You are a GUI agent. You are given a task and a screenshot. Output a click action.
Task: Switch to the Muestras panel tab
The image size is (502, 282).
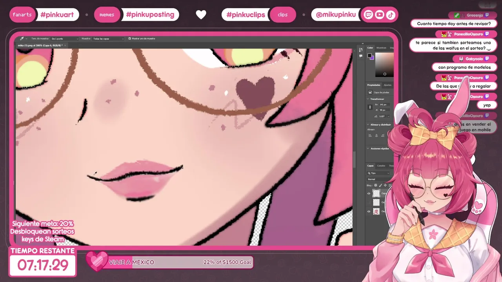pos(381,48)
